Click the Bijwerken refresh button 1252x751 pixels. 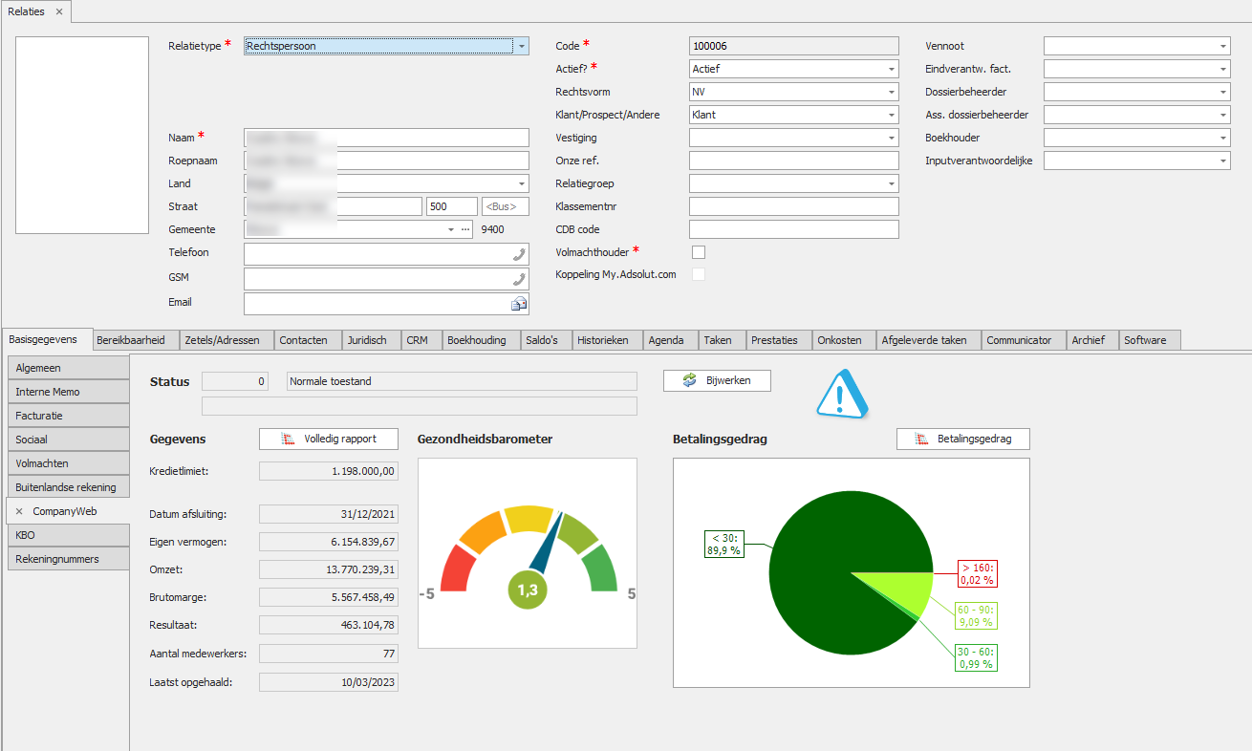[x=717, y=380]
